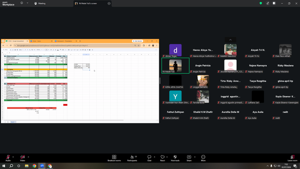Click tab search dropdown in shared browser

tap(3, 41)
